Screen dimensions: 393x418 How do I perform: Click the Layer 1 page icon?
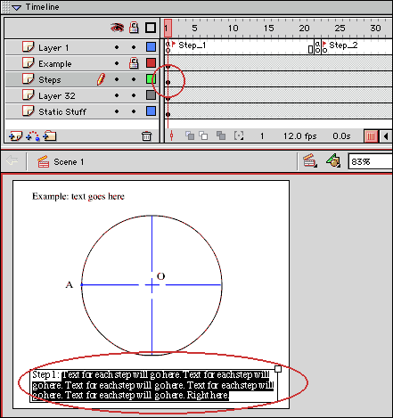tap(29, 47)
